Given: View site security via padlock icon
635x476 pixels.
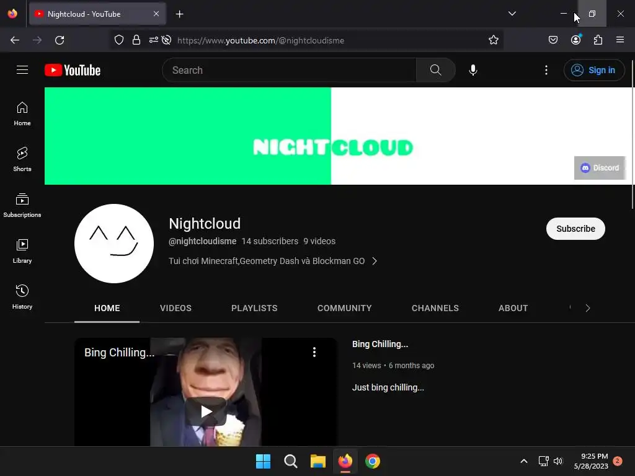Looking at the screenshot, I should coord(136,40).
